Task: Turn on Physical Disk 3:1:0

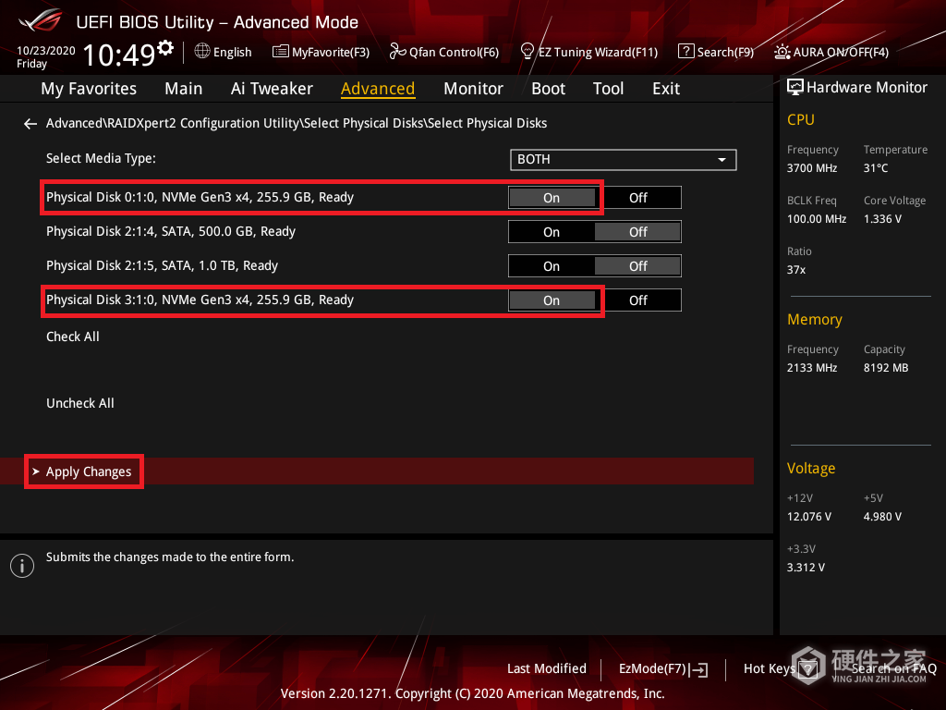Action: [552, 300]
